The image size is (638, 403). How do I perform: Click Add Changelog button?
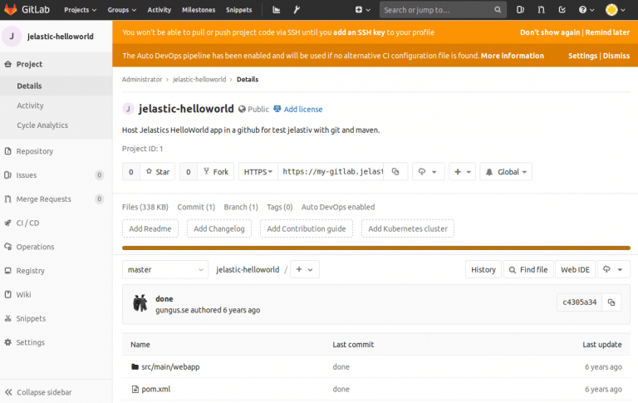point(219,229)
